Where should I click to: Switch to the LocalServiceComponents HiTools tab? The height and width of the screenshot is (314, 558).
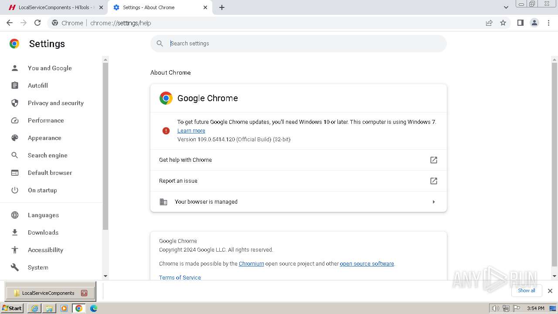pos(54,7)
